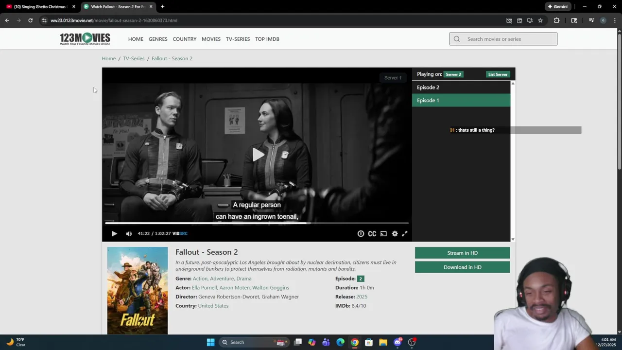Open the GENRES menu
Image resolution: width=622 pixels, height=350 pixels.
(x=158, y=39)
